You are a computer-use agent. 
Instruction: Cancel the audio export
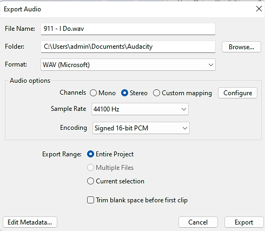point(198,222)
